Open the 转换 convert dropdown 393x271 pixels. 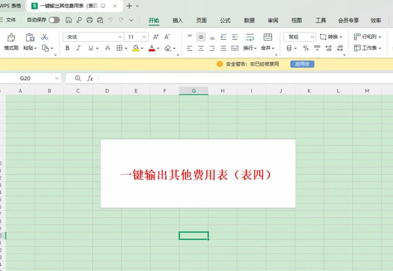331,37
